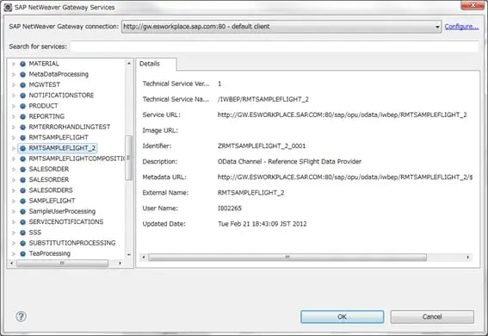The height and width of the screenshot is (336, 488).
Task: Click the tree scroll up arrow
Action: (129, 64)
